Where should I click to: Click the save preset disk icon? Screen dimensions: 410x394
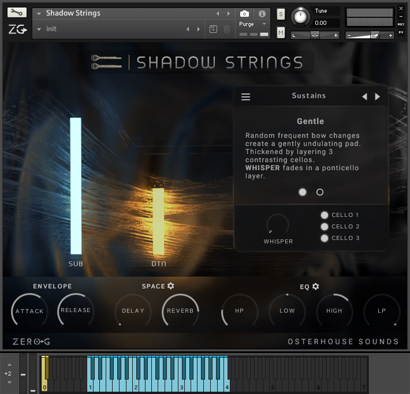(x=214, y=29)
